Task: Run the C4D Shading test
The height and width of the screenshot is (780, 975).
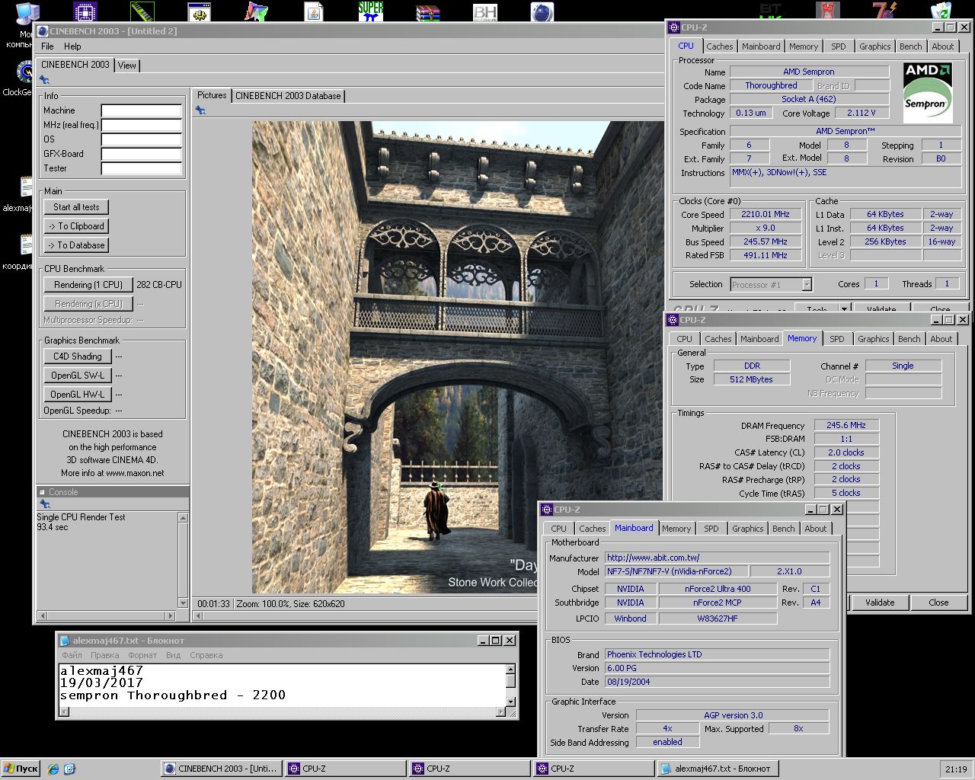Action: pyautogui.click(x=78, y=356)
